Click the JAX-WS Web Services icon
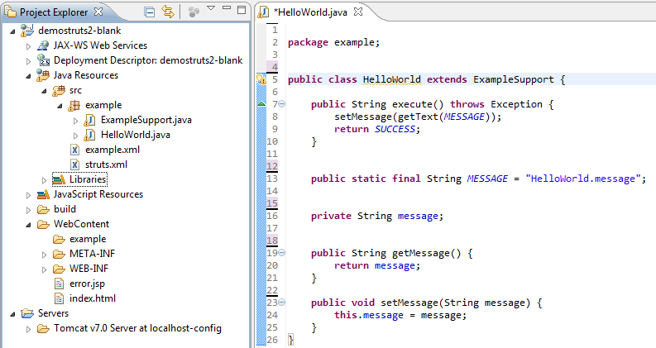Screen dimensions: 656x348 point(44,45)
